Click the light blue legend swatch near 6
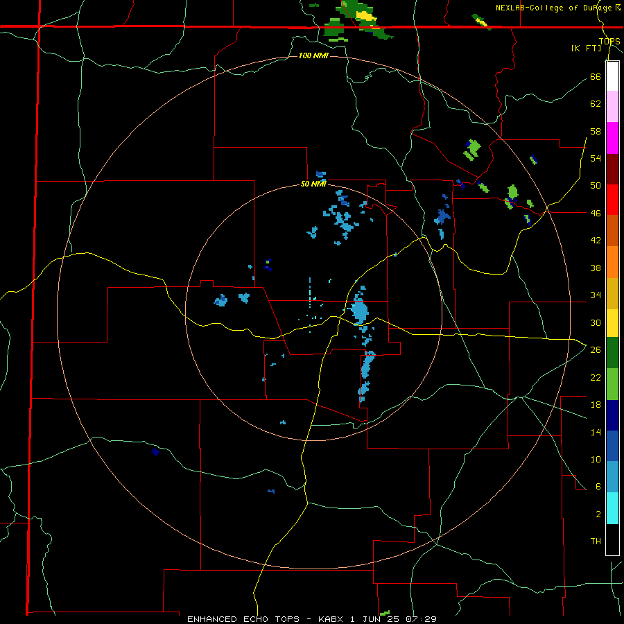 pyautogui.click(x=612, y=477)
